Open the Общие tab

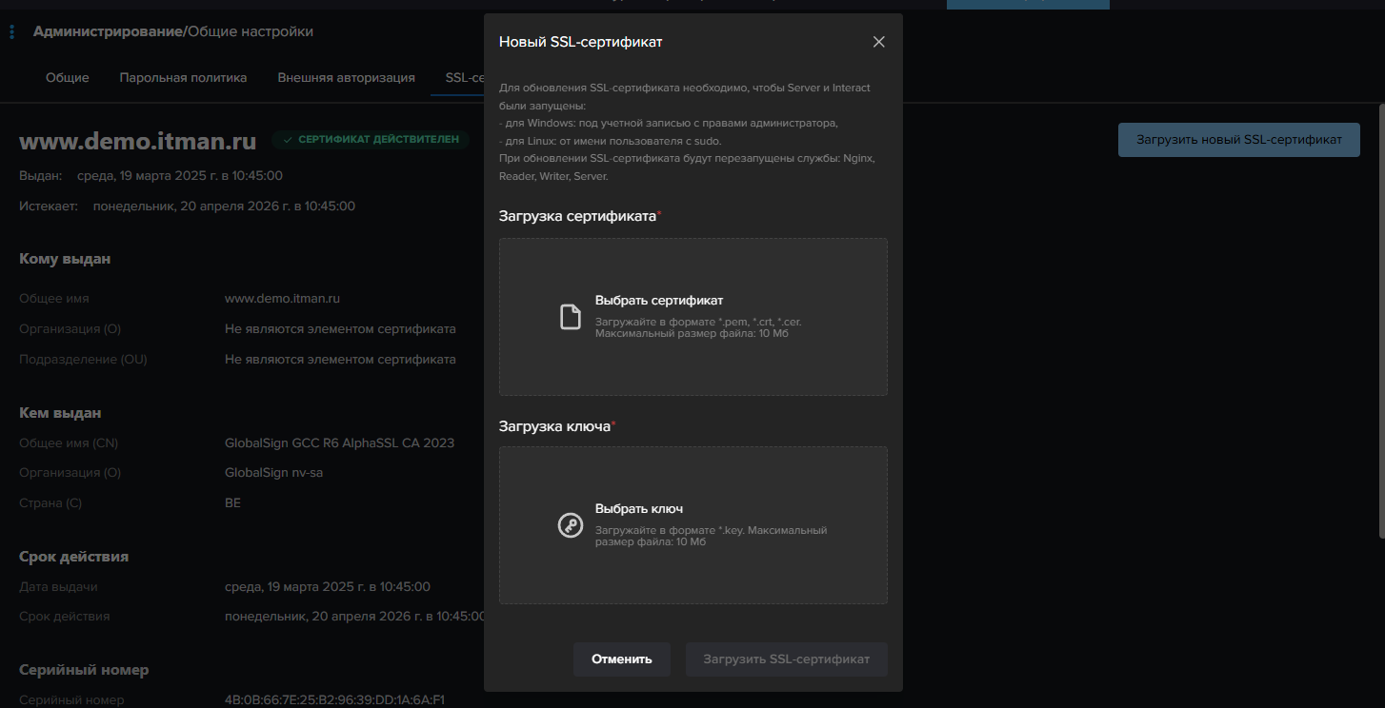[68, 78]
